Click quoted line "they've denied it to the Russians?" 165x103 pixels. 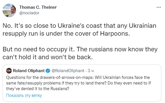click(38, 89)
